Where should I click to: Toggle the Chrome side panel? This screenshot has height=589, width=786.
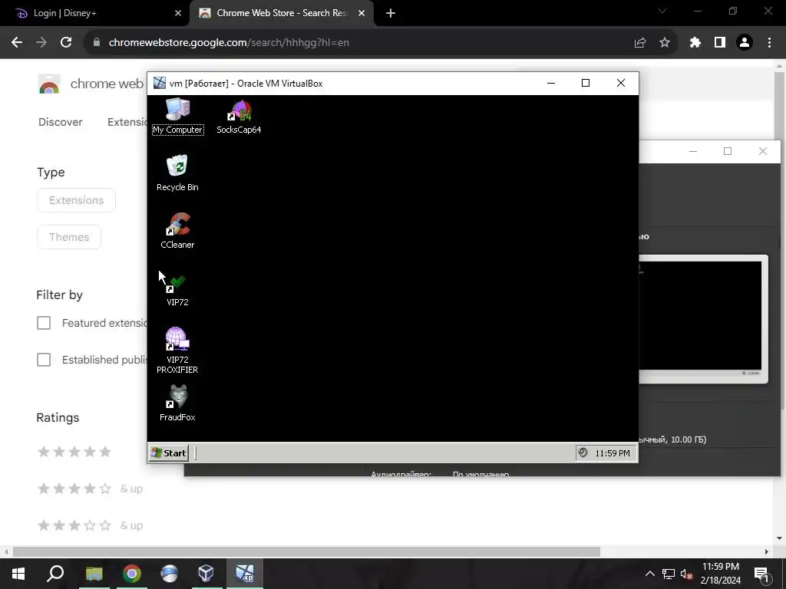(720, 43)
